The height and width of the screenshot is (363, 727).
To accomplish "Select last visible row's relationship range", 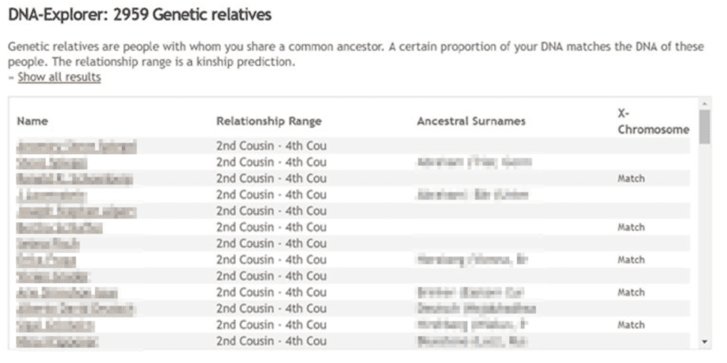I will tap(271, 342).
